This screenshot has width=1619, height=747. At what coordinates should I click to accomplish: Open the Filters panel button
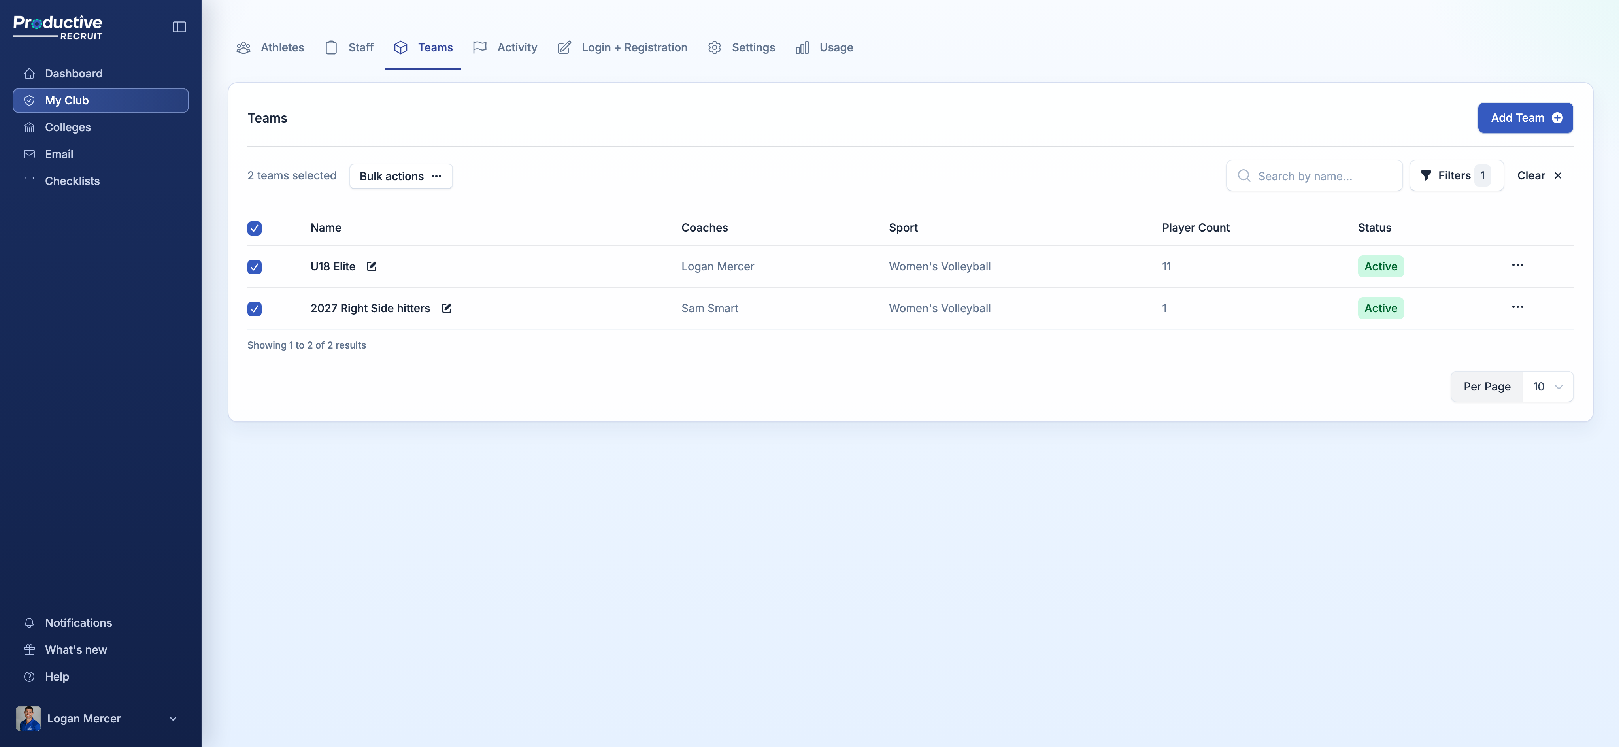click(x=1456, y=175)
